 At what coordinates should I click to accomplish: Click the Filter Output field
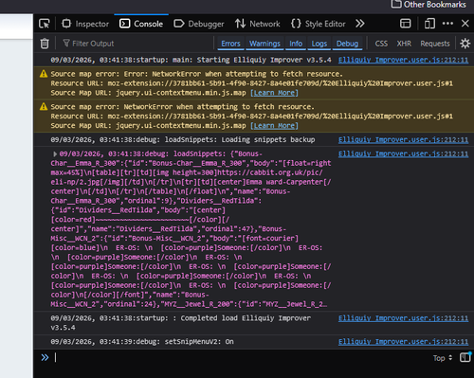point(136,44)
